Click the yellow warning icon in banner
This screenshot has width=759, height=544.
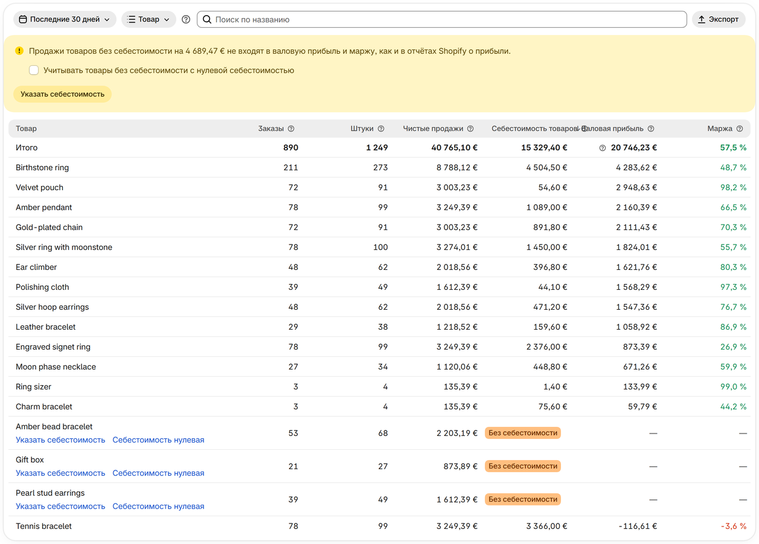19,51
